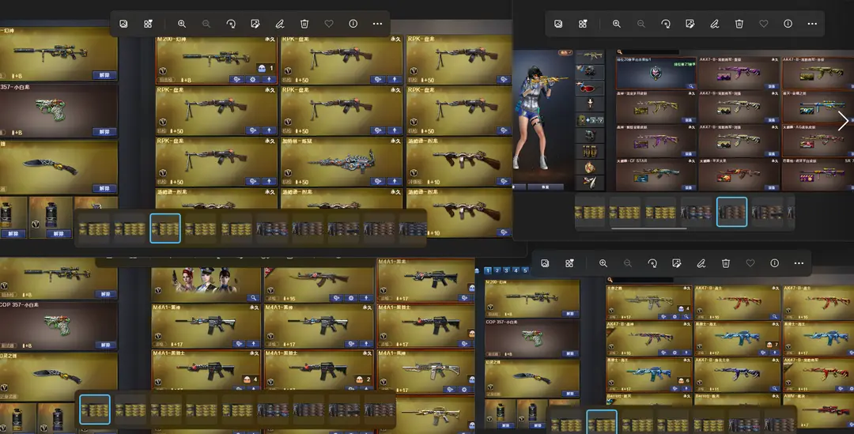Screen dimensions: 854x434
Task: Favorite the image with bottom-right viewer heart icon
Action: point(750,263)
